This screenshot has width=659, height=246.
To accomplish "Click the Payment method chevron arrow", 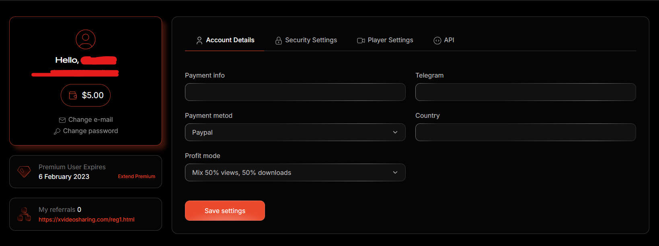I will click(x=395, y=132).
